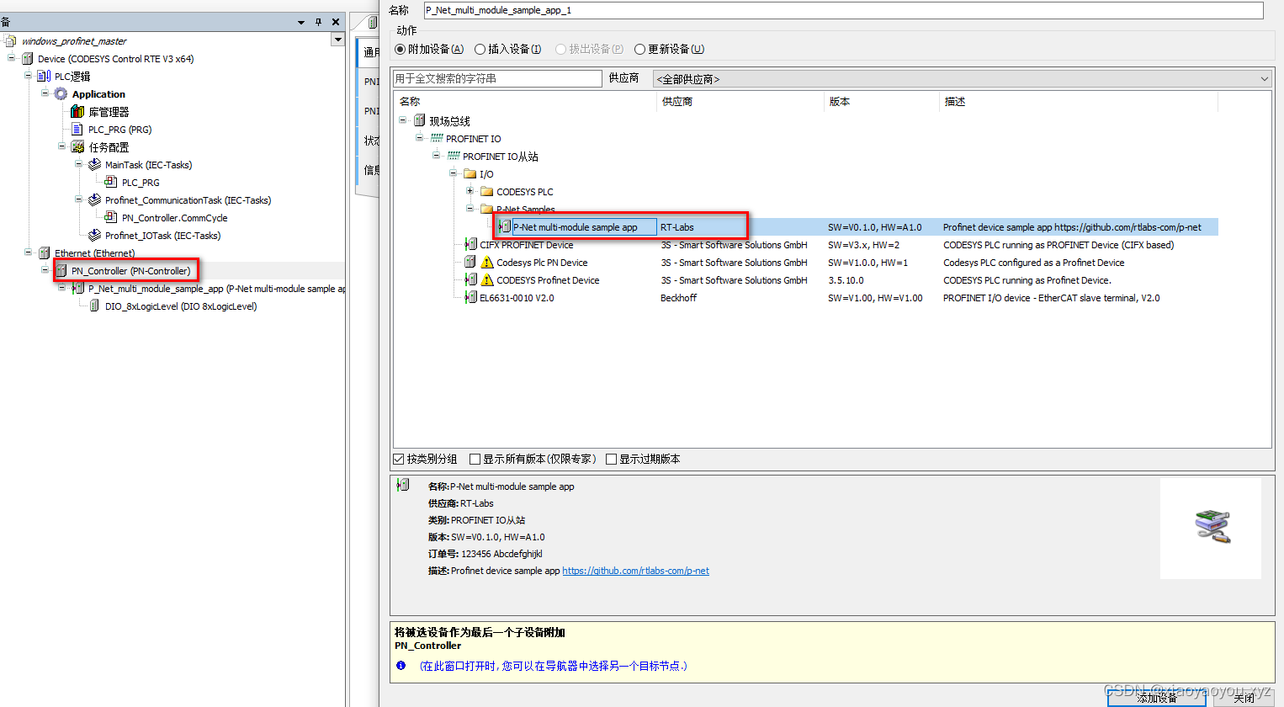Click the EL6631-0010 V2.0 device icon
This screenshot has height=707, width=1284.
pyautogui.click(x=470, y=298)
